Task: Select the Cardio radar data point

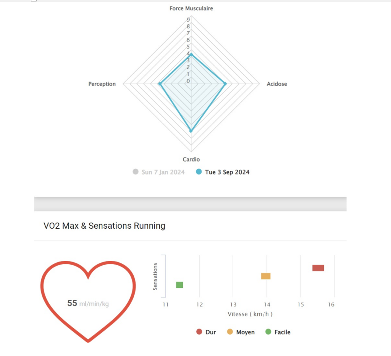Action: point(191,131)
